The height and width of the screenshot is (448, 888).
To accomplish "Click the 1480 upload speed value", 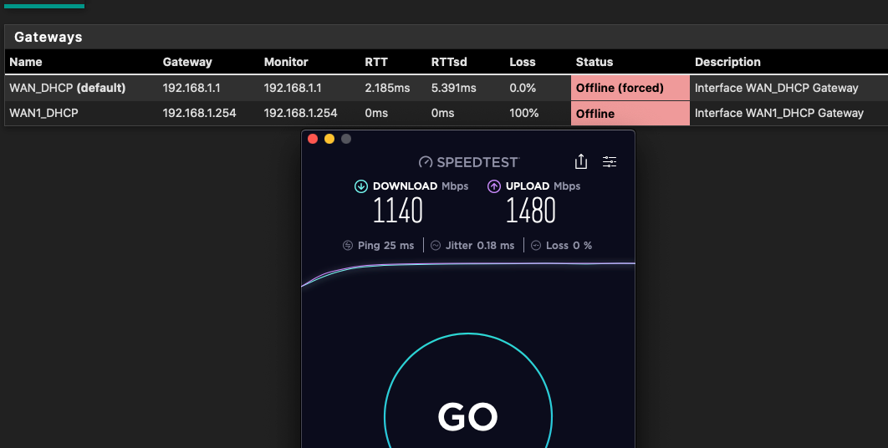I will click(531, 211).
